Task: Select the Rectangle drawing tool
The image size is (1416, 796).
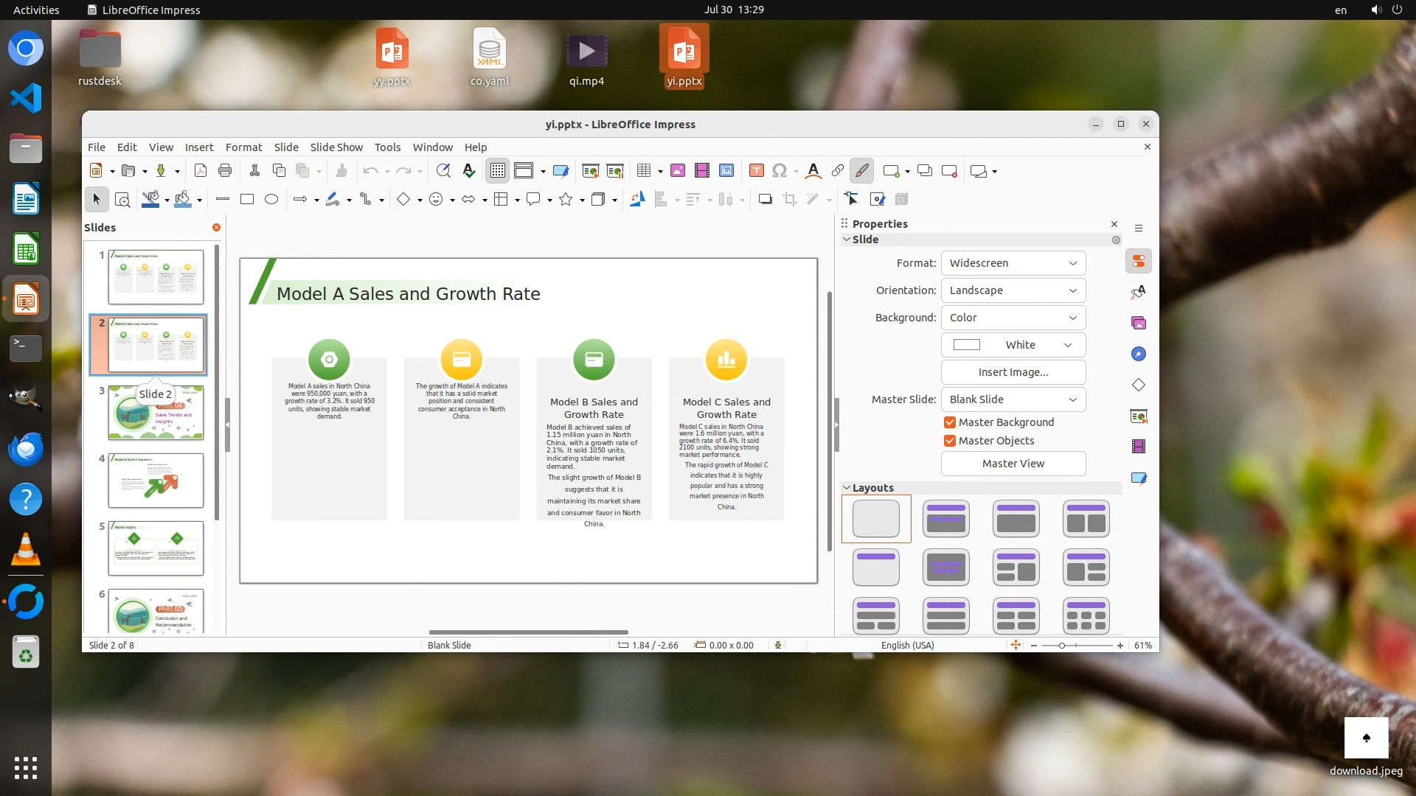Action: [x=247, y=199]
